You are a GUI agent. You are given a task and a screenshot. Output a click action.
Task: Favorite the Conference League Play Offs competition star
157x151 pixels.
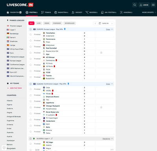[x=31, y=84]
